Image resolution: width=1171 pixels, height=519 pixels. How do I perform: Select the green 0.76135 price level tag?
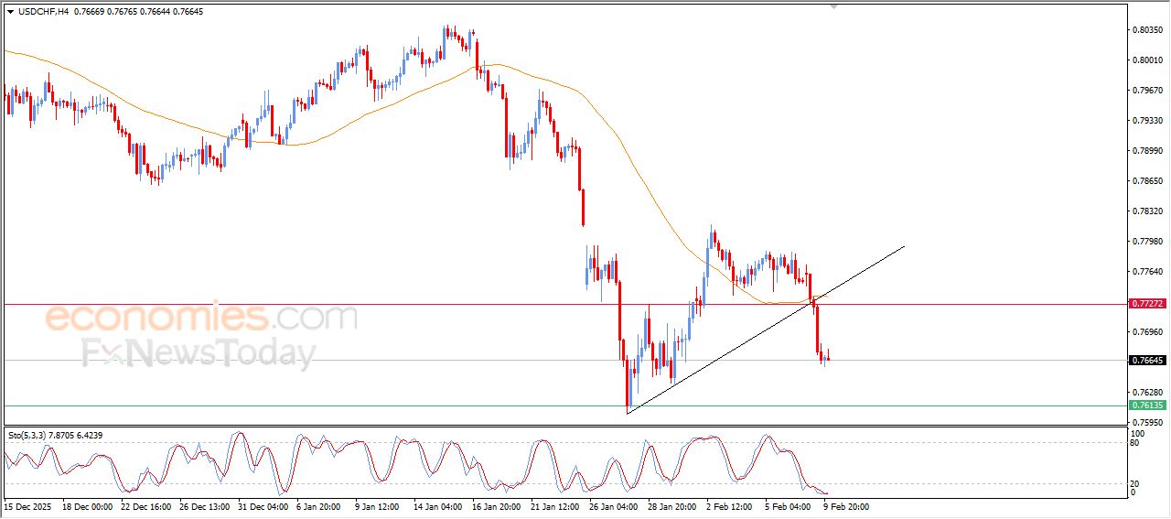[1147, 405]
